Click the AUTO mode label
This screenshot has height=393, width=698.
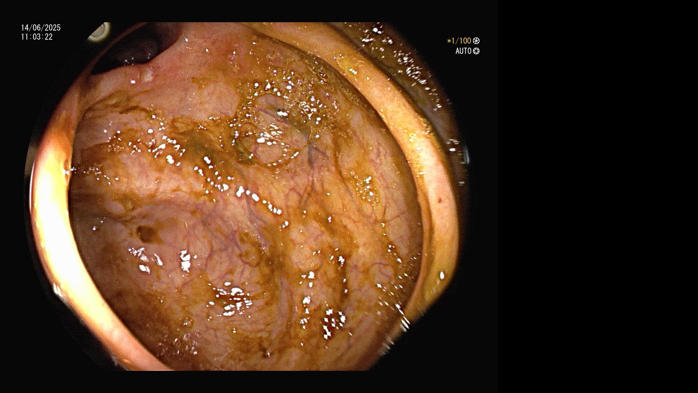[x=463, y=51]
